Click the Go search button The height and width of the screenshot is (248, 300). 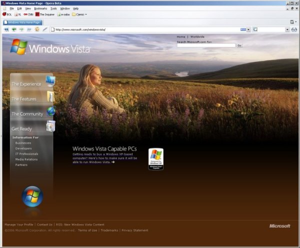tap(239, 45)
